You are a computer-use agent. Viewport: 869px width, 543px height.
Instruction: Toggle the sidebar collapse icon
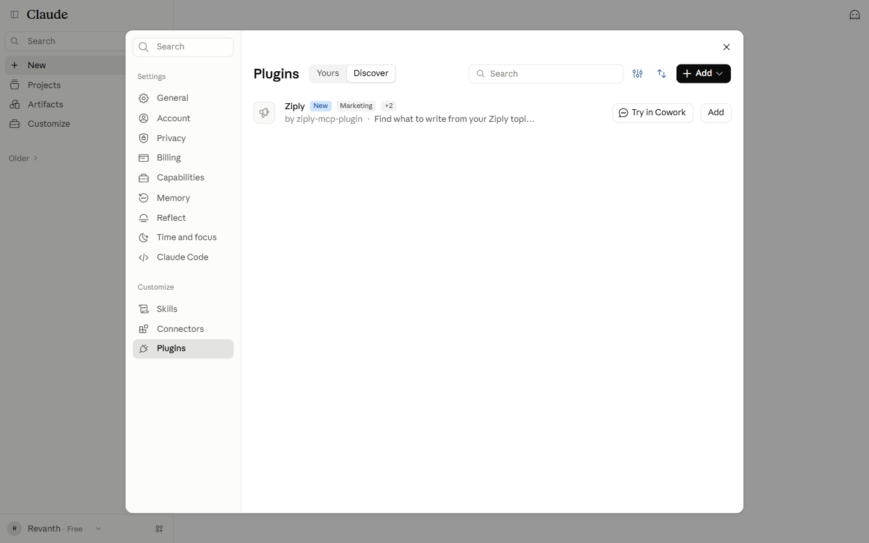[14, 14]
